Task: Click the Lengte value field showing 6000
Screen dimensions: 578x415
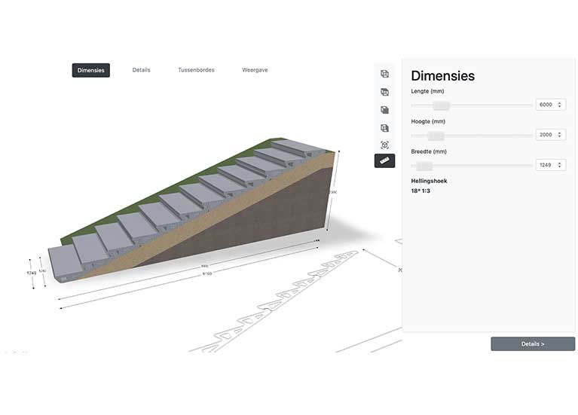Action: tap(546, 105)
